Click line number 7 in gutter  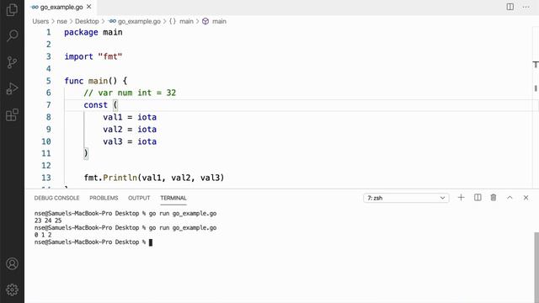click(49, 105)
